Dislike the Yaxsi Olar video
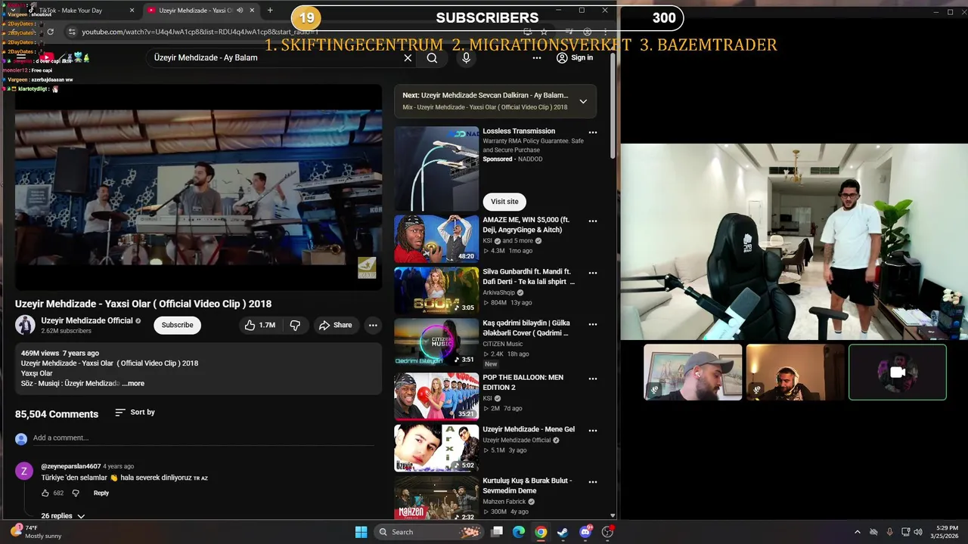The image size is (968, 544). [296, 325]
